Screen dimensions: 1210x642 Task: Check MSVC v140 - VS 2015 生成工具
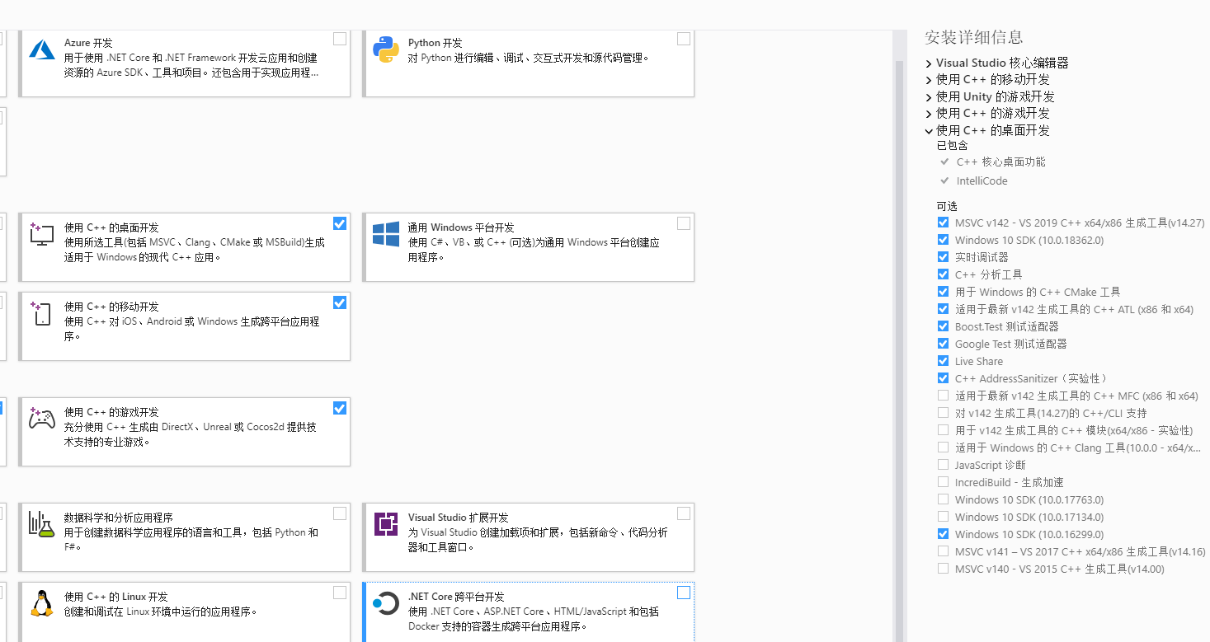(x=943, y=569)
